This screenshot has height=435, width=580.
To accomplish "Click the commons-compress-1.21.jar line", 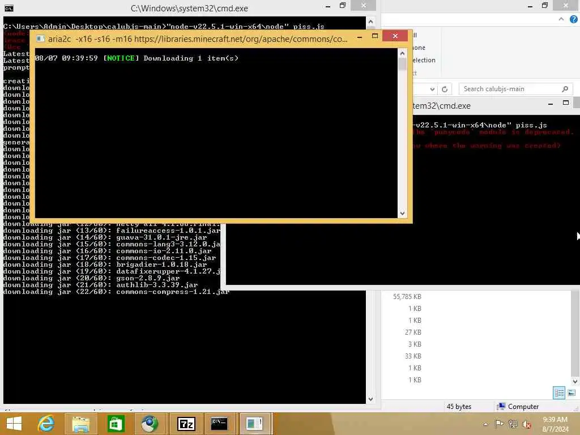I will coord(117,292).
